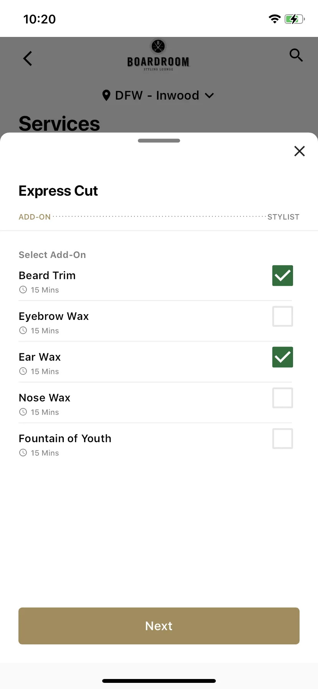The width and height of the screenshot is (318, 689).
Task: Uncheck the Ear Wax add-on
Action: coord(283,357)
